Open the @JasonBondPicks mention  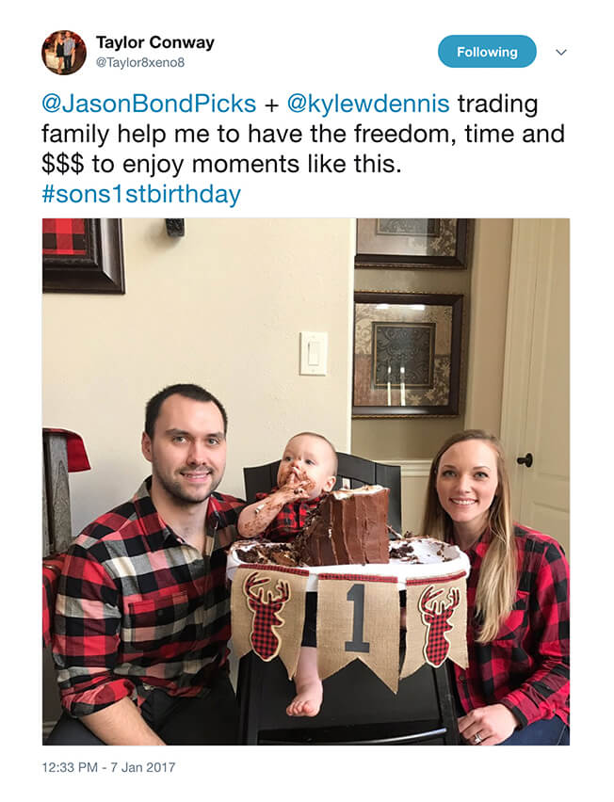coord(149,104)
